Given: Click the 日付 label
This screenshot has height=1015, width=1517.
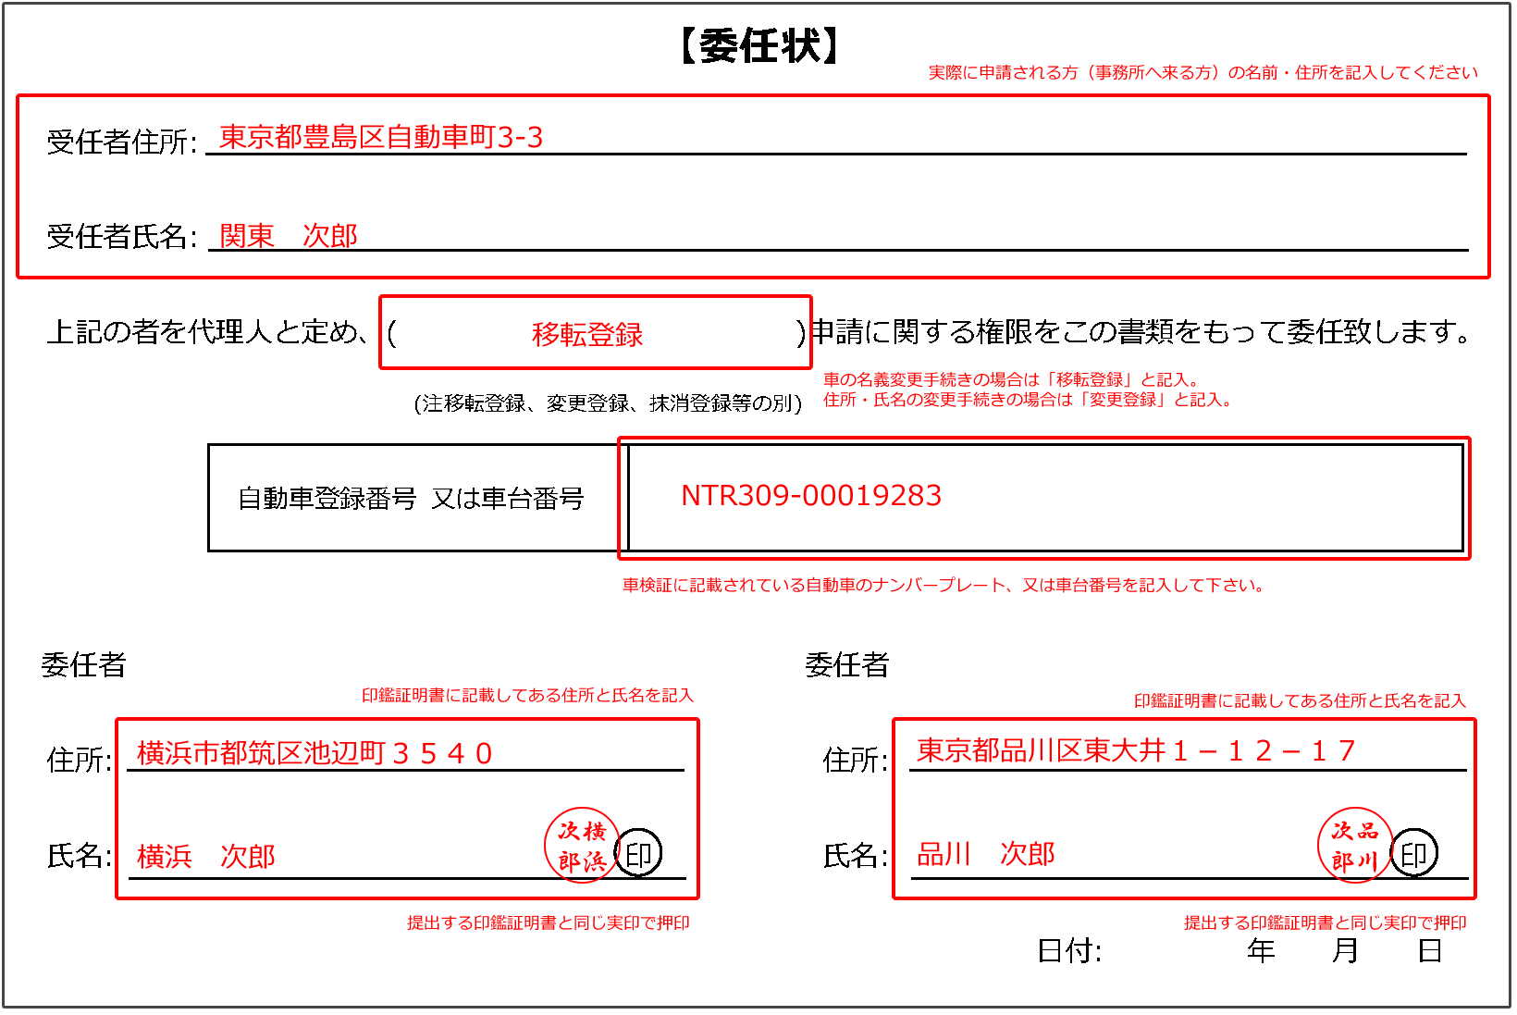Looking at the screenshot, I should coord(1069,950).
